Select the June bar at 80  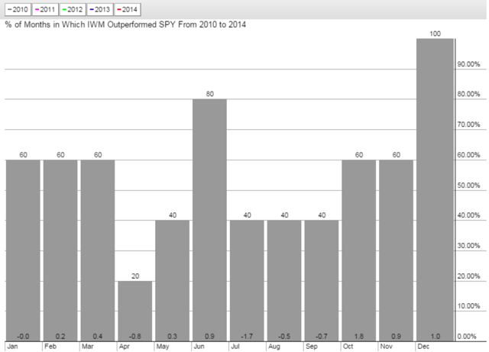209,220
